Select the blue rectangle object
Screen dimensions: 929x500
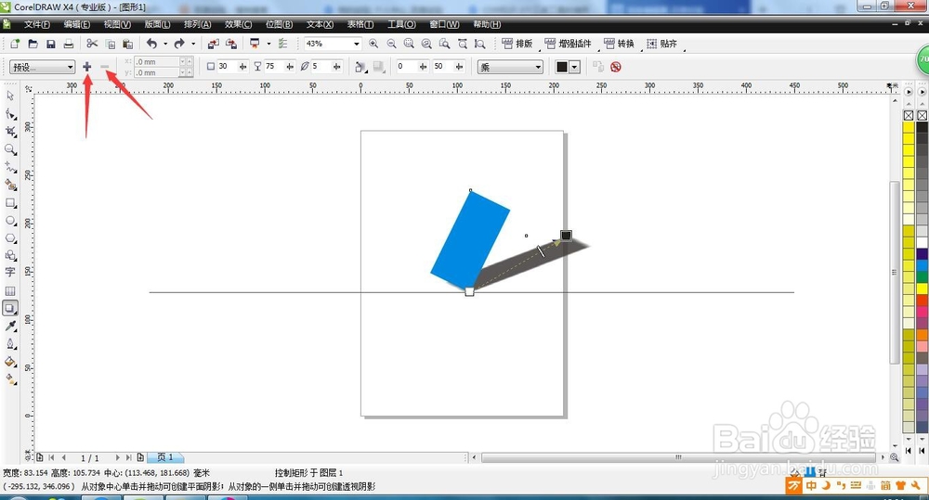(x=470, y=239)
